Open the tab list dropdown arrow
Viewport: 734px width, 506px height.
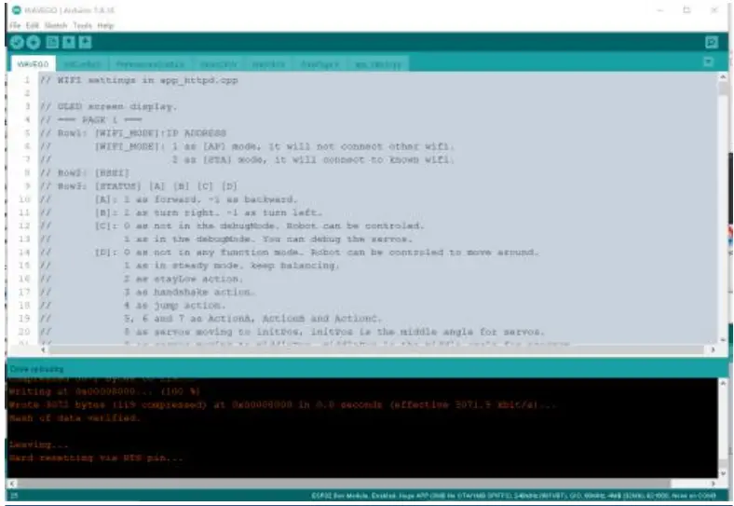click(x=709, y=62)
